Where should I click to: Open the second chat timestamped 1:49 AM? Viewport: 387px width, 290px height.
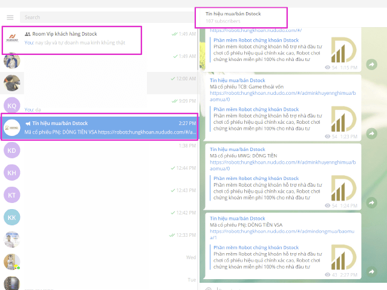[x=99, y=60]
